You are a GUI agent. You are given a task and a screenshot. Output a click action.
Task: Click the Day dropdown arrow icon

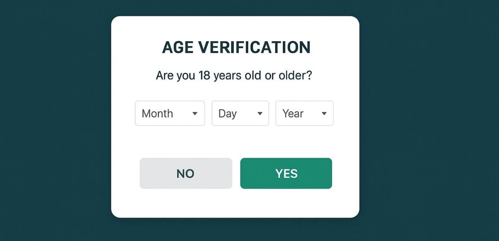pos(260,113)
